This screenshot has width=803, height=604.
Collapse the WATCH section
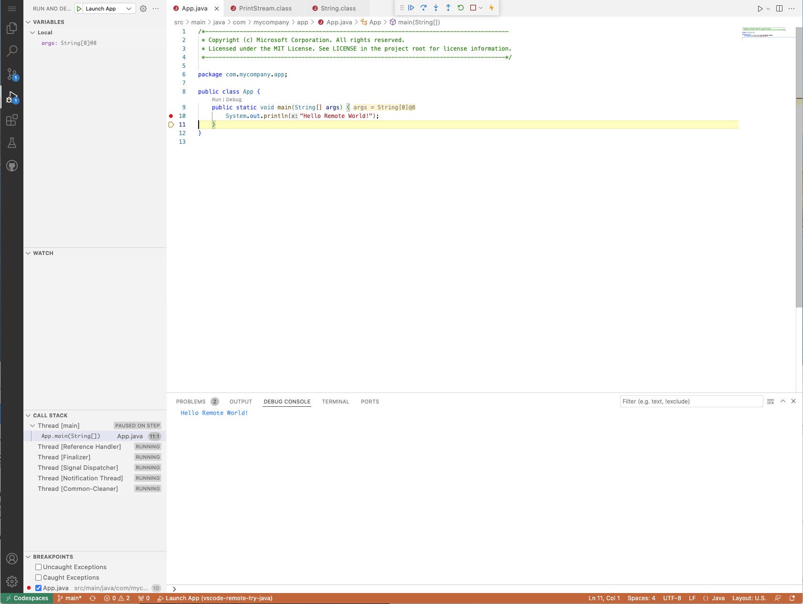(28, 253)
